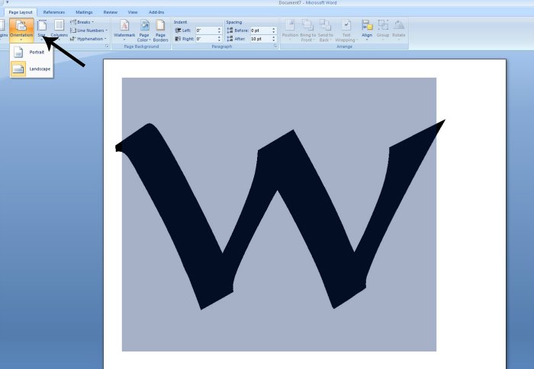
Task: Switch to the Mailings tab
Action: pos(84,12)
